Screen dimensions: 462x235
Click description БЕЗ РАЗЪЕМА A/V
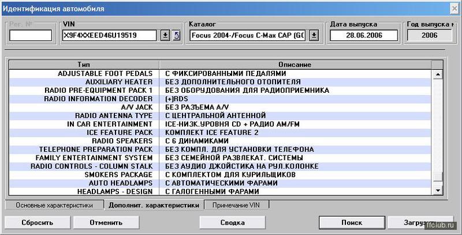[196, 107]
